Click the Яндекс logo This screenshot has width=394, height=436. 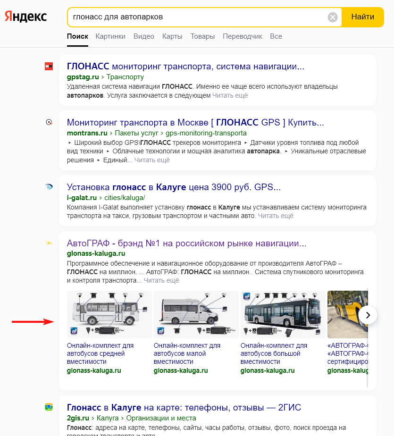tap(25, 16)
